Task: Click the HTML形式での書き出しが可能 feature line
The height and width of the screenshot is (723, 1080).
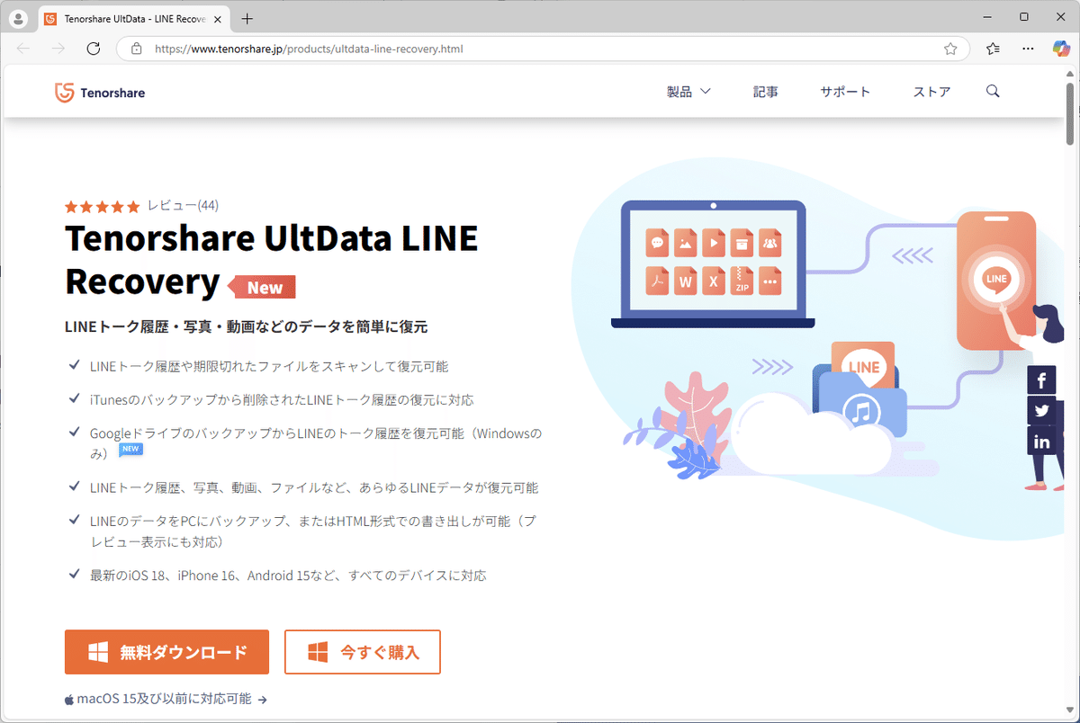Action: coord(313,531)
